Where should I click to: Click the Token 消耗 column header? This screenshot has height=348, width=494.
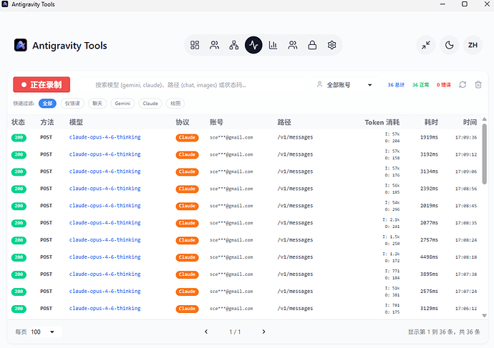click(x=382, y=122)
